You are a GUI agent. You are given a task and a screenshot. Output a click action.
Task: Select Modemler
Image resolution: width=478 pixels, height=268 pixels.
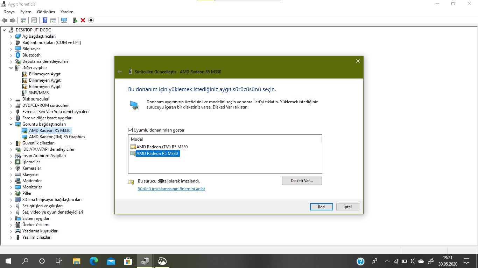click(x=32, y=181)
